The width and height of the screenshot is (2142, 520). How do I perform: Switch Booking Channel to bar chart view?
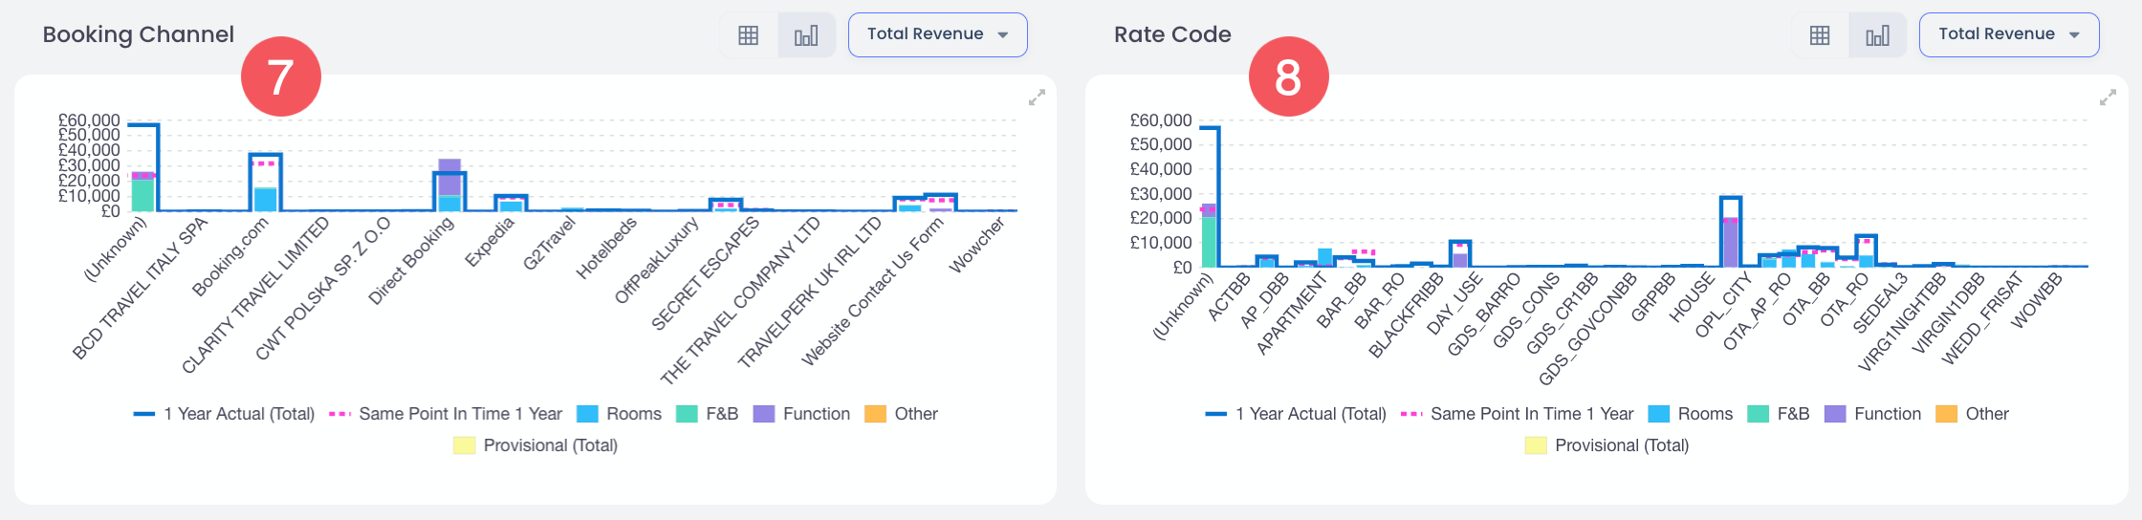tap(806, 35)
